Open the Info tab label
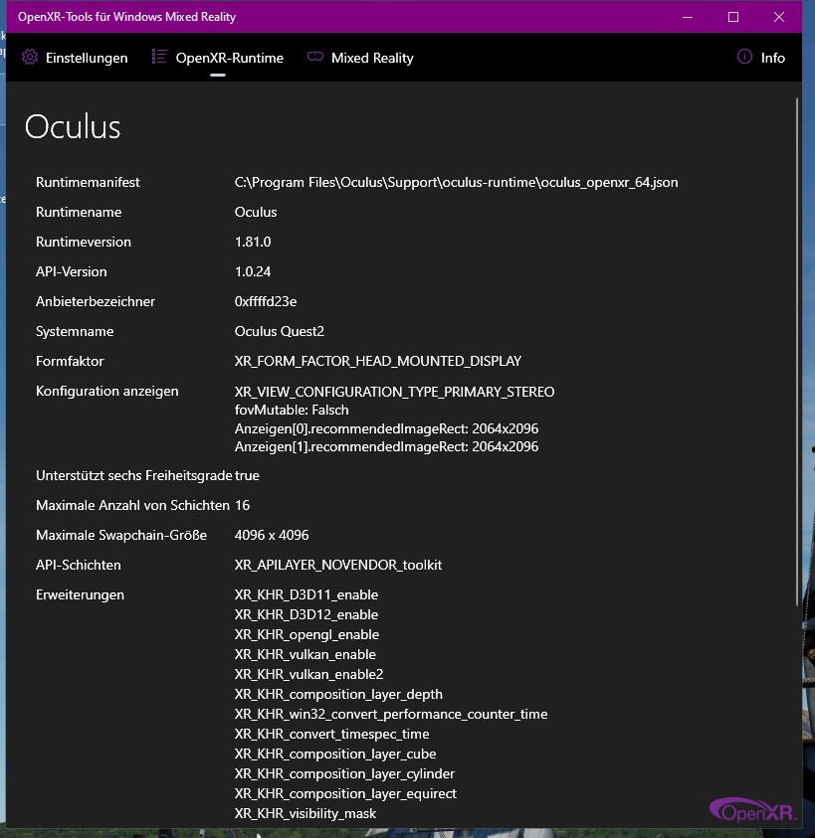815x838 pixels. click(773, 58)
